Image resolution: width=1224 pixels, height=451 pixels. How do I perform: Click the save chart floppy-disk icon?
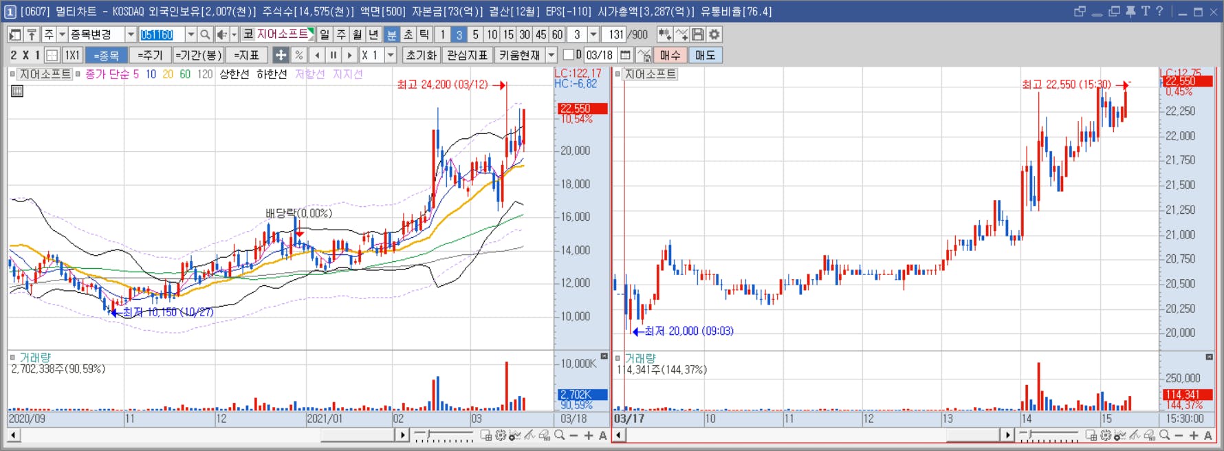(x=698, y=34)
